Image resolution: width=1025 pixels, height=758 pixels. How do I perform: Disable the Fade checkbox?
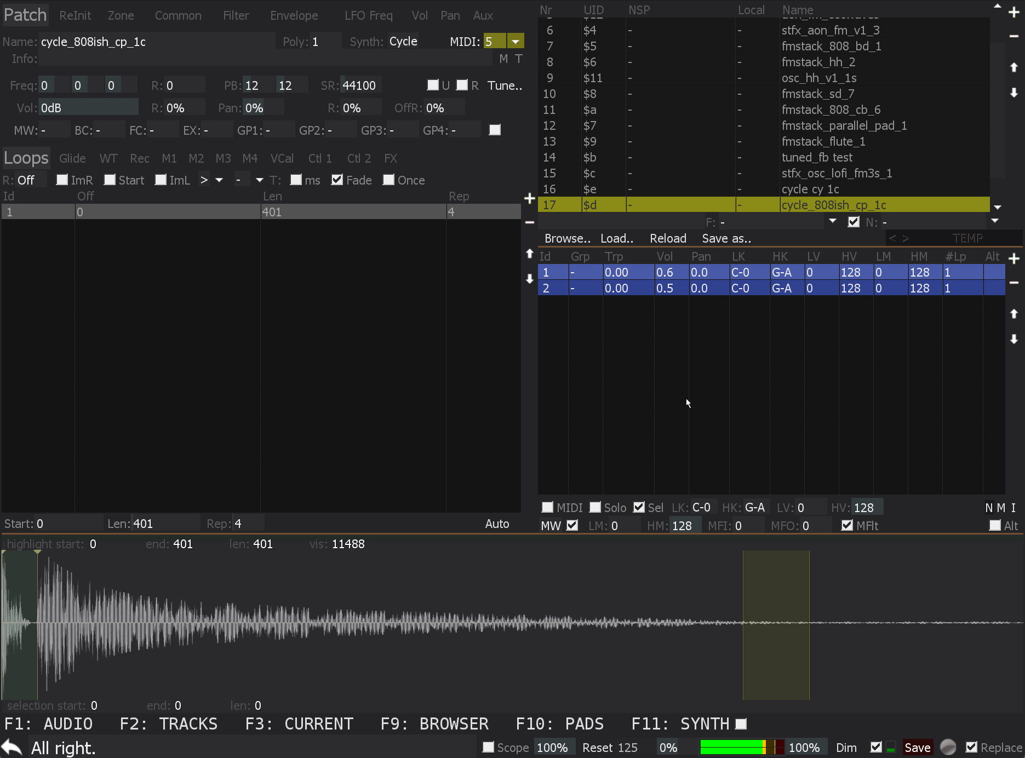coord(337,180)
